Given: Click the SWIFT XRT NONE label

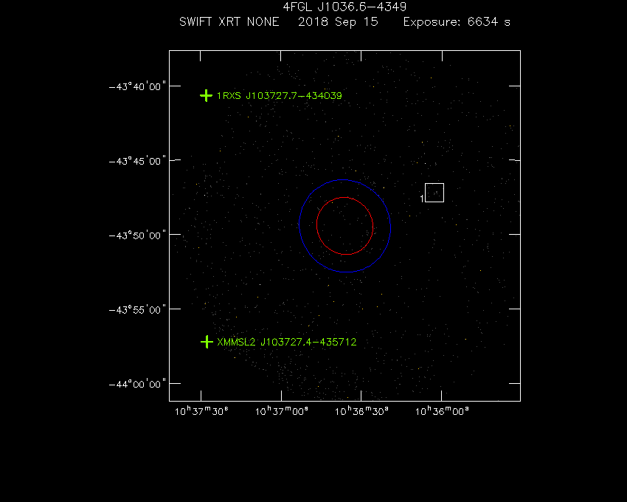Looking at the screenshot, I should coord(229,21).
